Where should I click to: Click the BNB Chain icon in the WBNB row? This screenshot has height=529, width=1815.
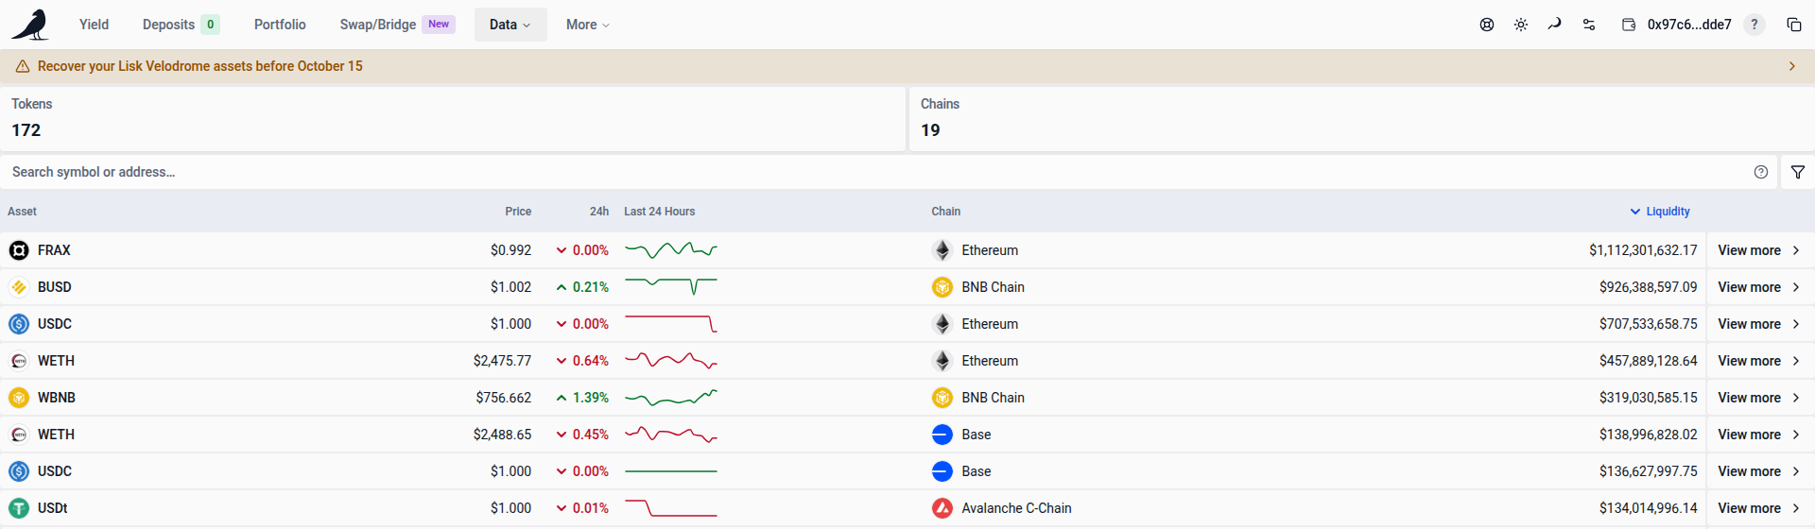942,398
